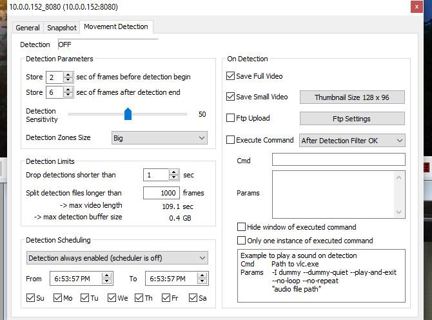Increment the From time spinner
Screen dimensions: 432x320
click(x=106, y=275)
